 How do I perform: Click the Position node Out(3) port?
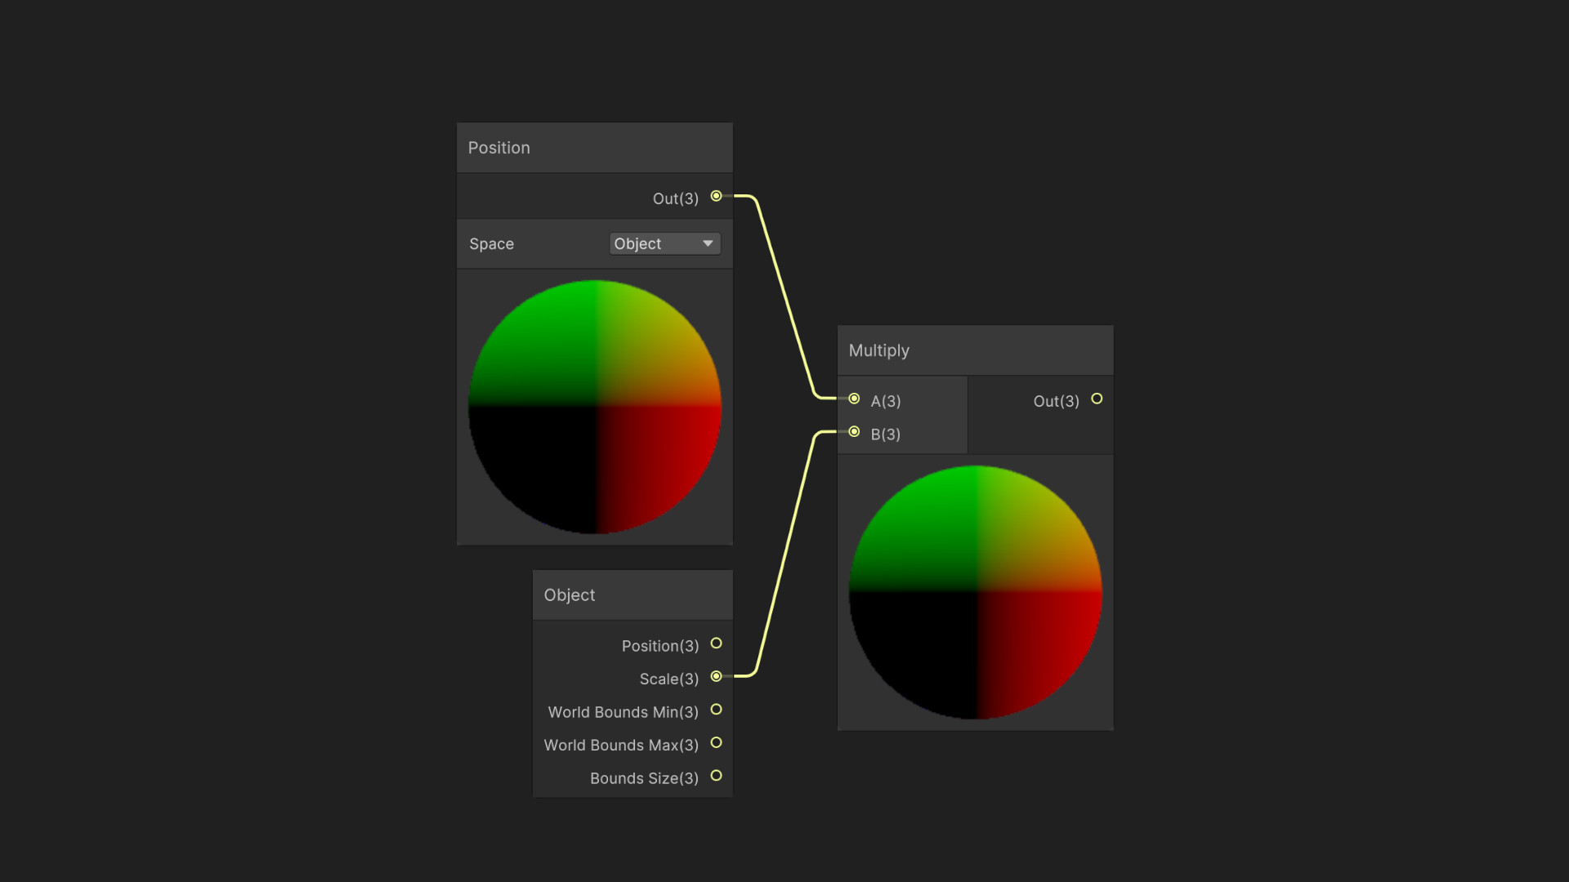tap(716, 196)
